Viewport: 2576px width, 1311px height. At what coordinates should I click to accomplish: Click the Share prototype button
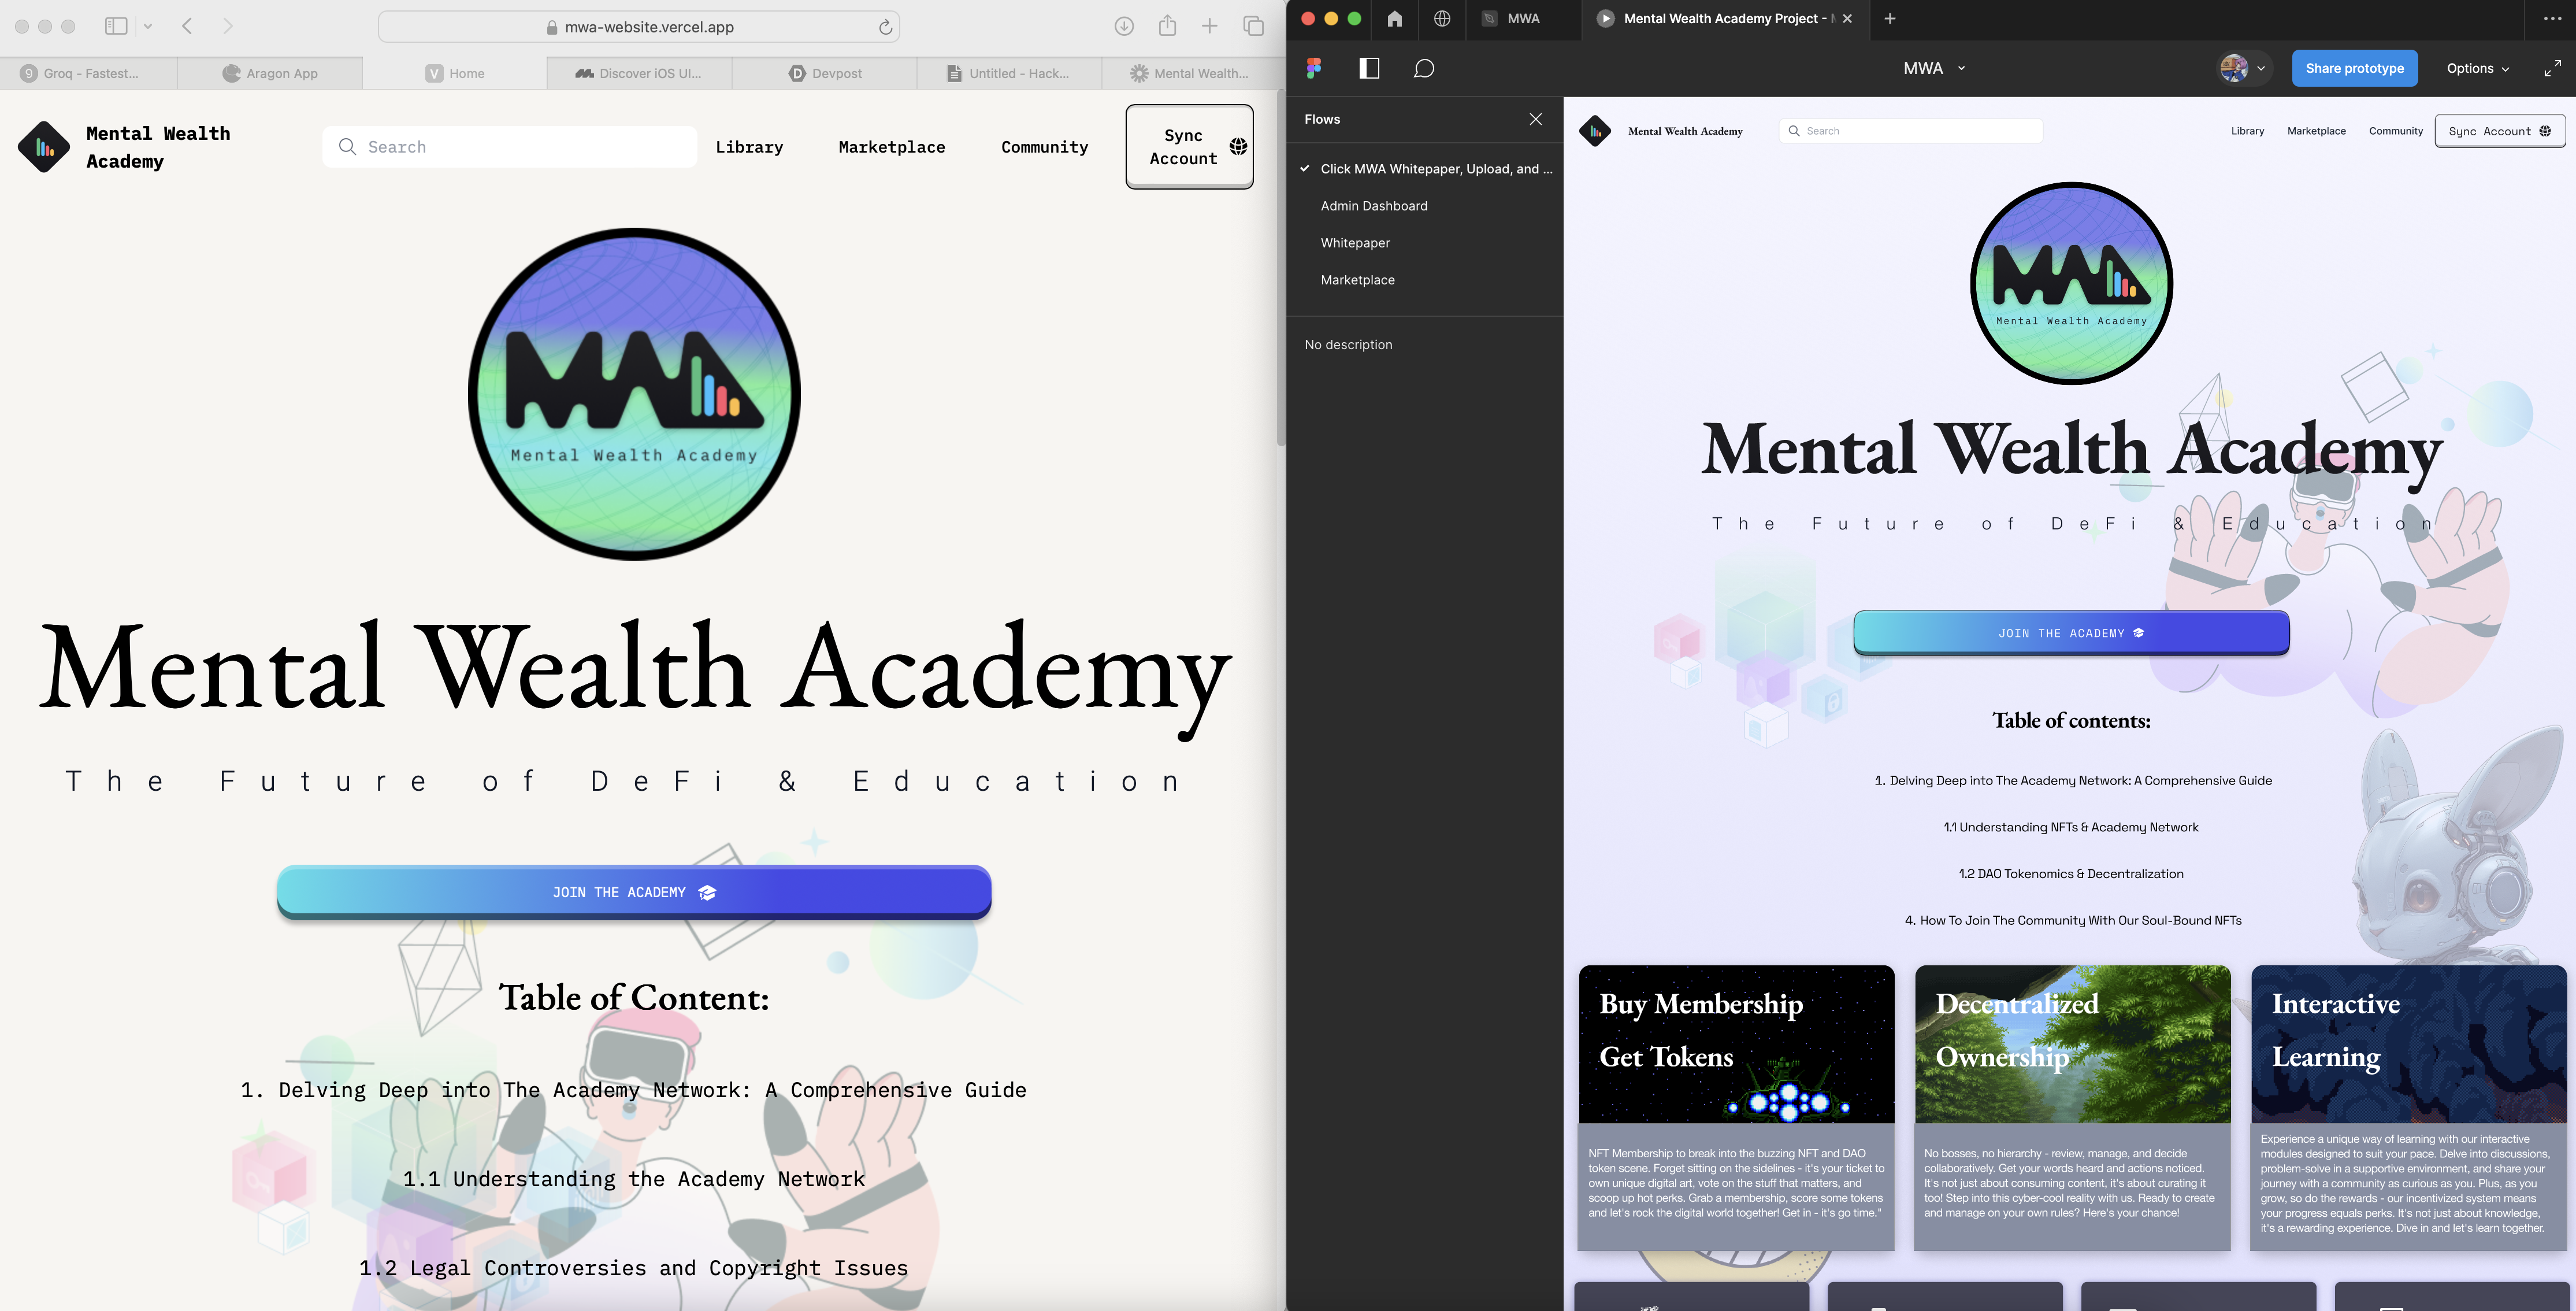pos(2354,68)
